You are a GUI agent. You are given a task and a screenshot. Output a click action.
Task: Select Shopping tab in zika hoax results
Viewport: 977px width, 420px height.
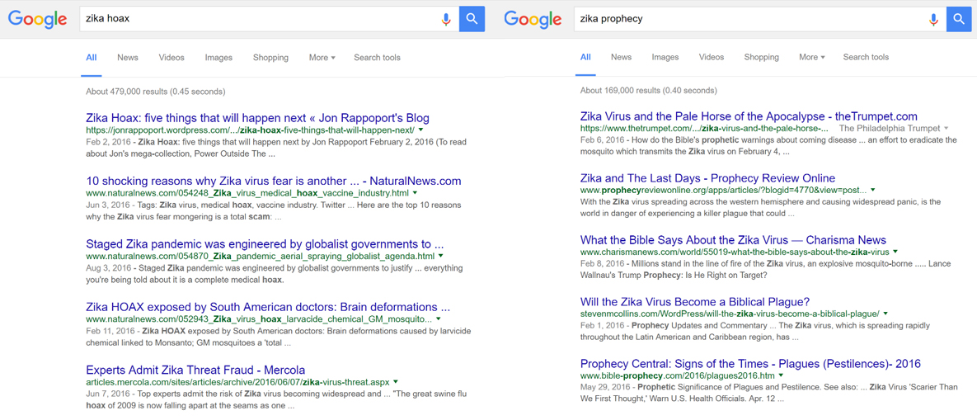coord(270,57)
